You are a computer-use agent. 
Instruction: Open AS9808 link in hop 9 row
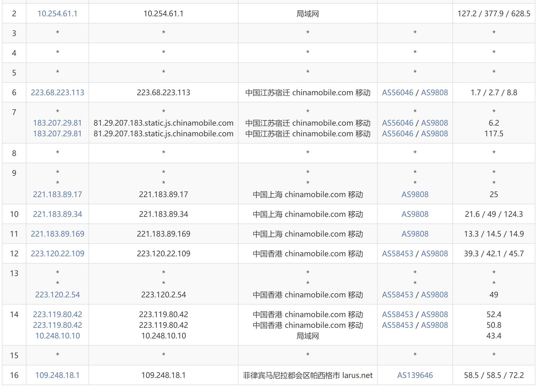click(415, 194)
